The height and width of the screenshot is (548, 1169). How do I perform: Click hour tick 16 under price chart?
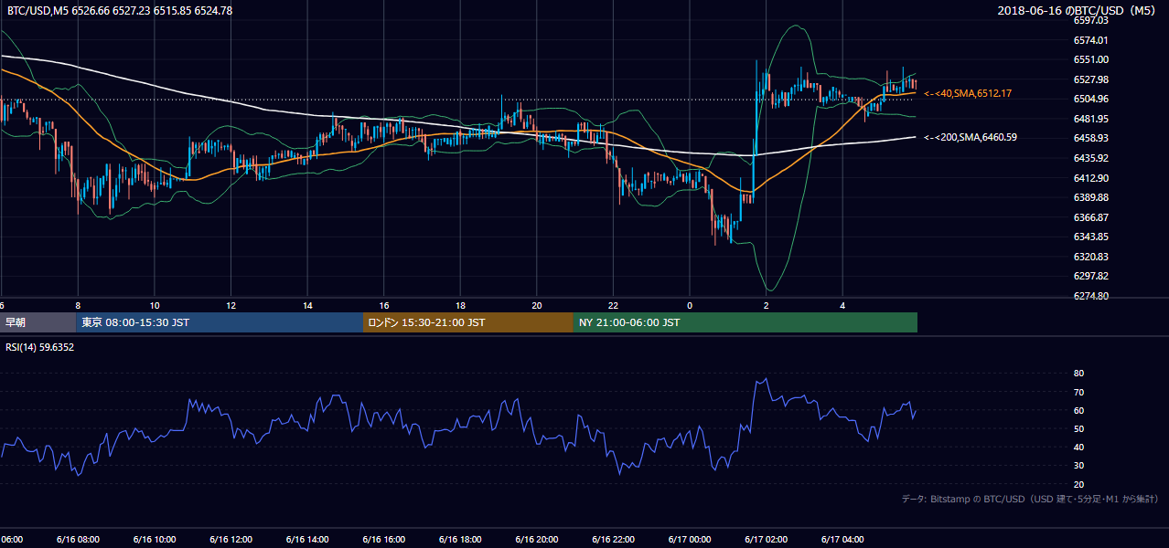click(384, 305)
